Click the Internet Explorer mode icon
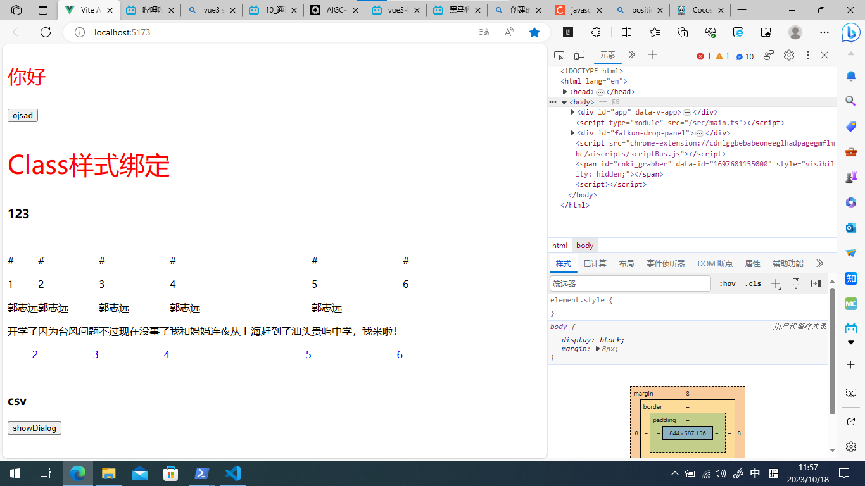 pos(738,32)
